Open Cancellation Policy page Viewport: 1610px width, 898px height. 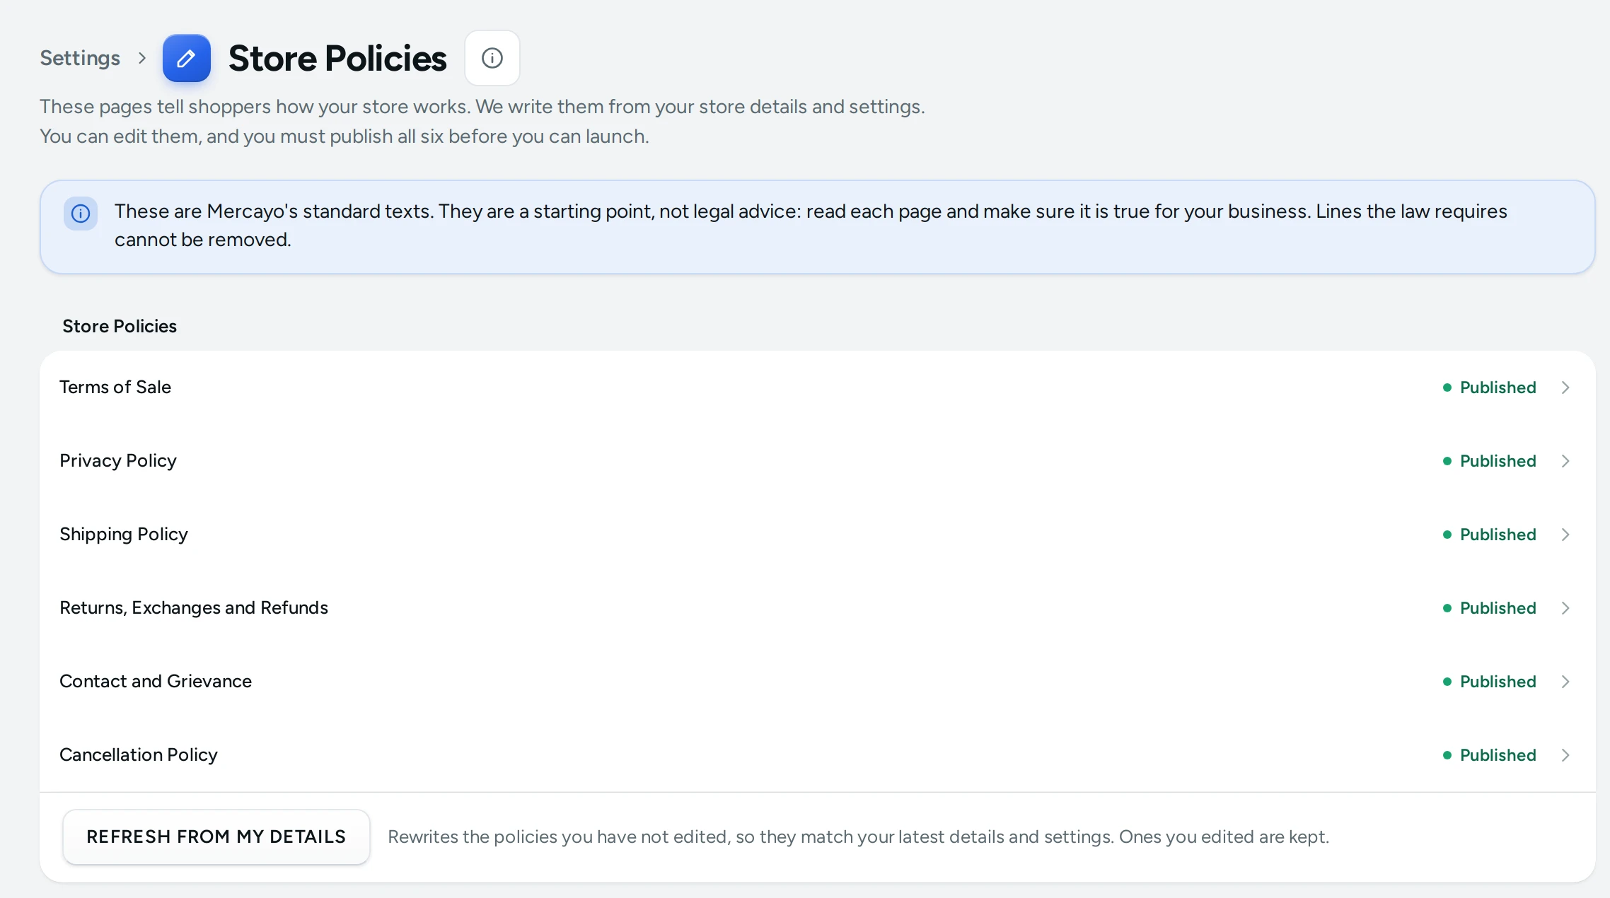click(817, 755)
